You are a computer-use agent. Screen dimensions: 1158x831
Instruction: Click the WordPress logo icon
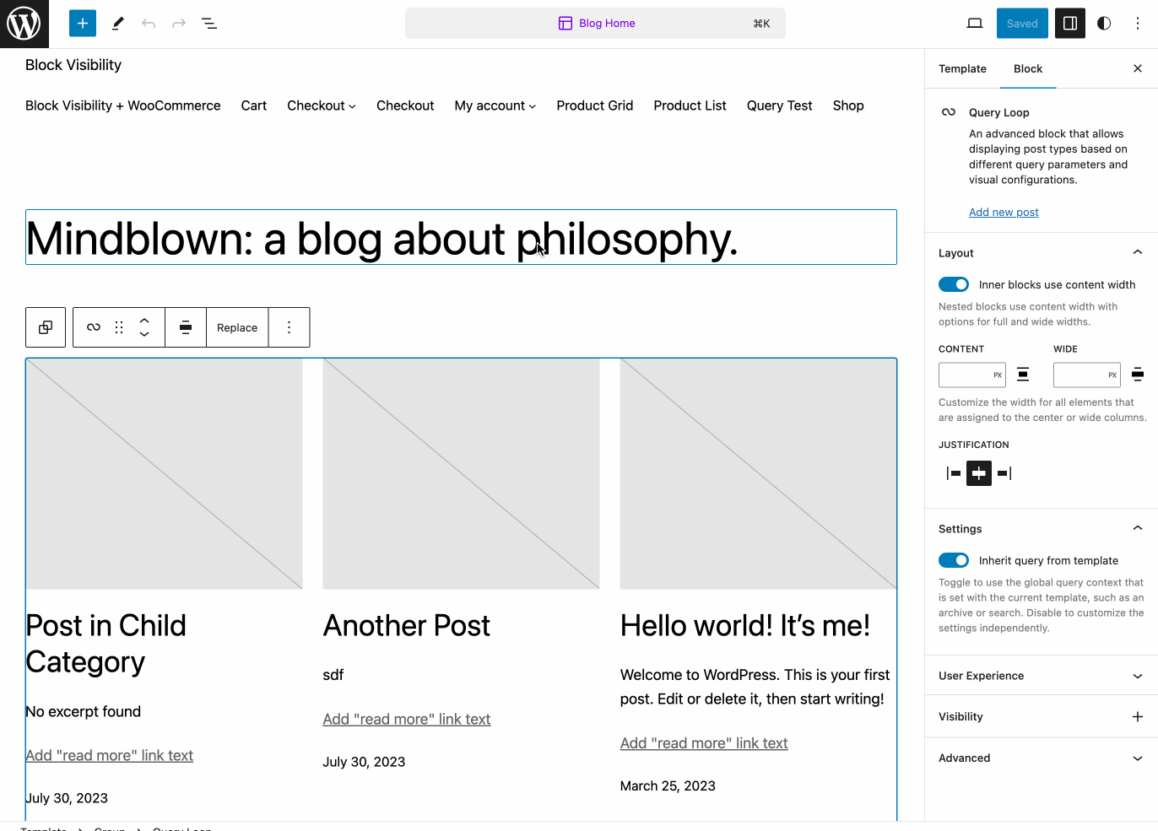[24, 24]
